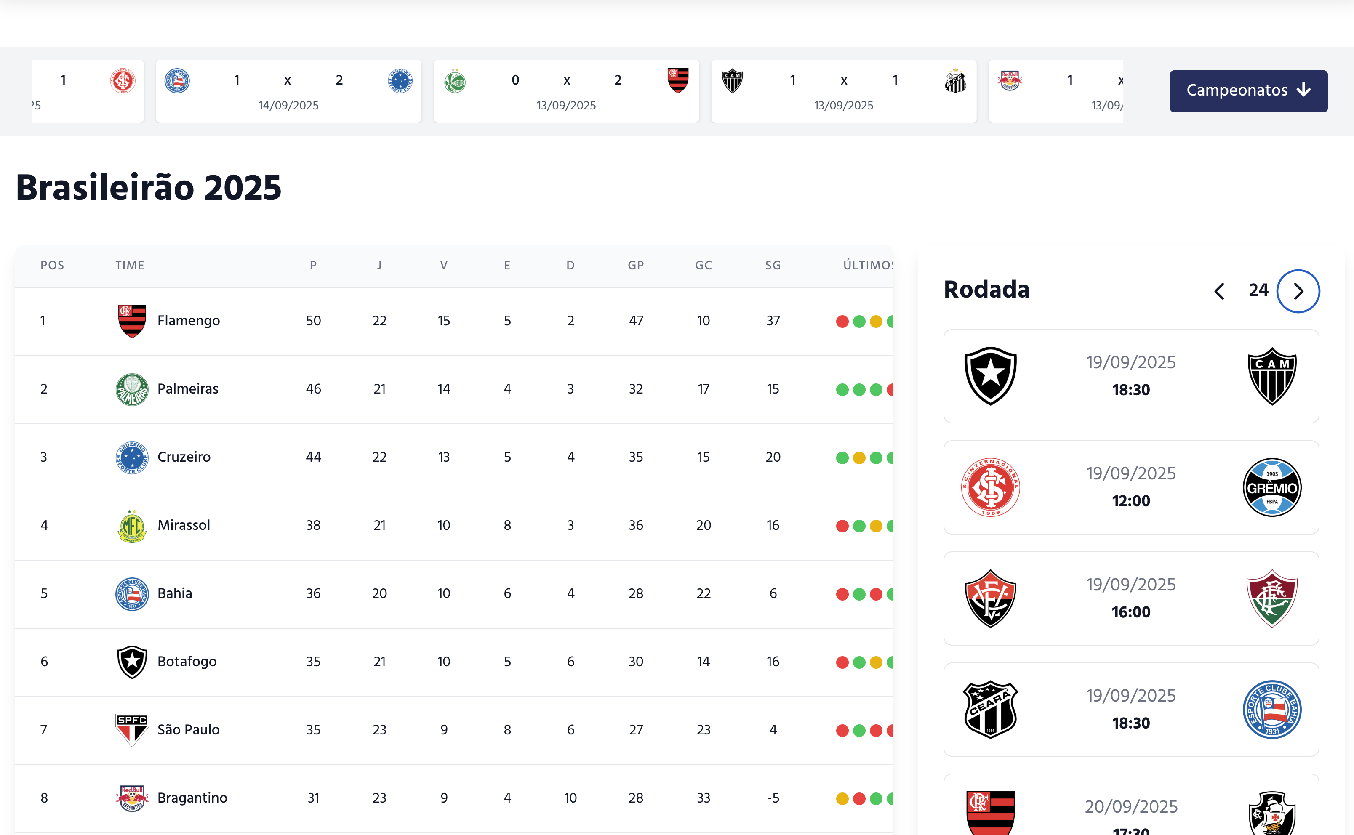
Task: Click the São Paulo crest in the standings
Action: [132, 729]
